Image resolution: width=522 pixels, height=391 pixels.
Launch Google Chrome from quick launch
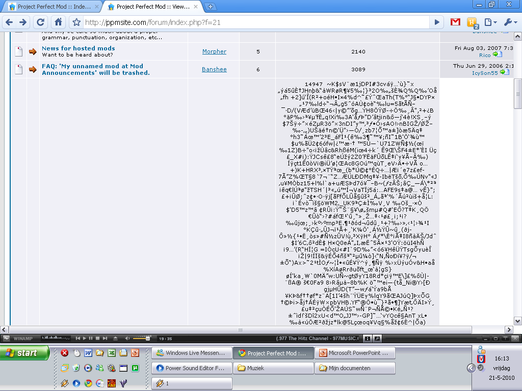pyautogui.click(x=88, y=383)
